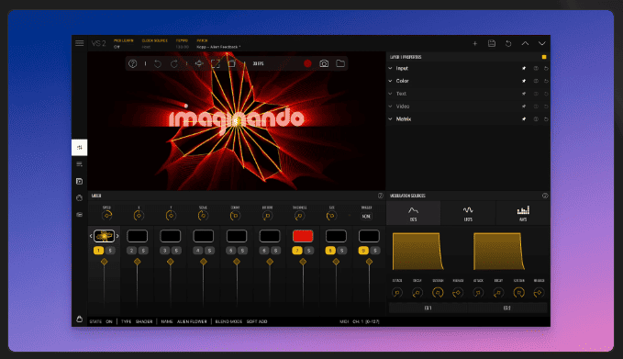
Task: Disable layer 8 number button
Action: click(330, 251)
